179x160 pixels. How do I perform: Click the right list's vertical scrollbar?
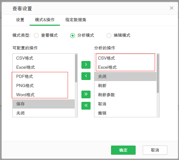(158, 73)
